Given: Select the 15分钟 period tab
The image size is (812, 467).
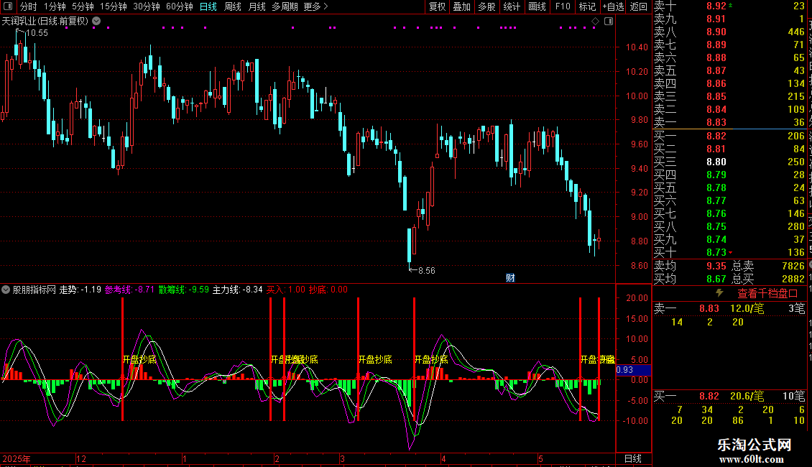Looking at the screenshot, I should [113, 6].
